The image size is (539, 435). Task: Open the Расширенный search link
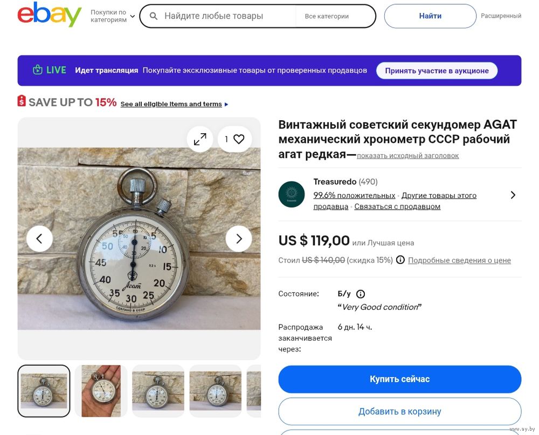[501, 16]
